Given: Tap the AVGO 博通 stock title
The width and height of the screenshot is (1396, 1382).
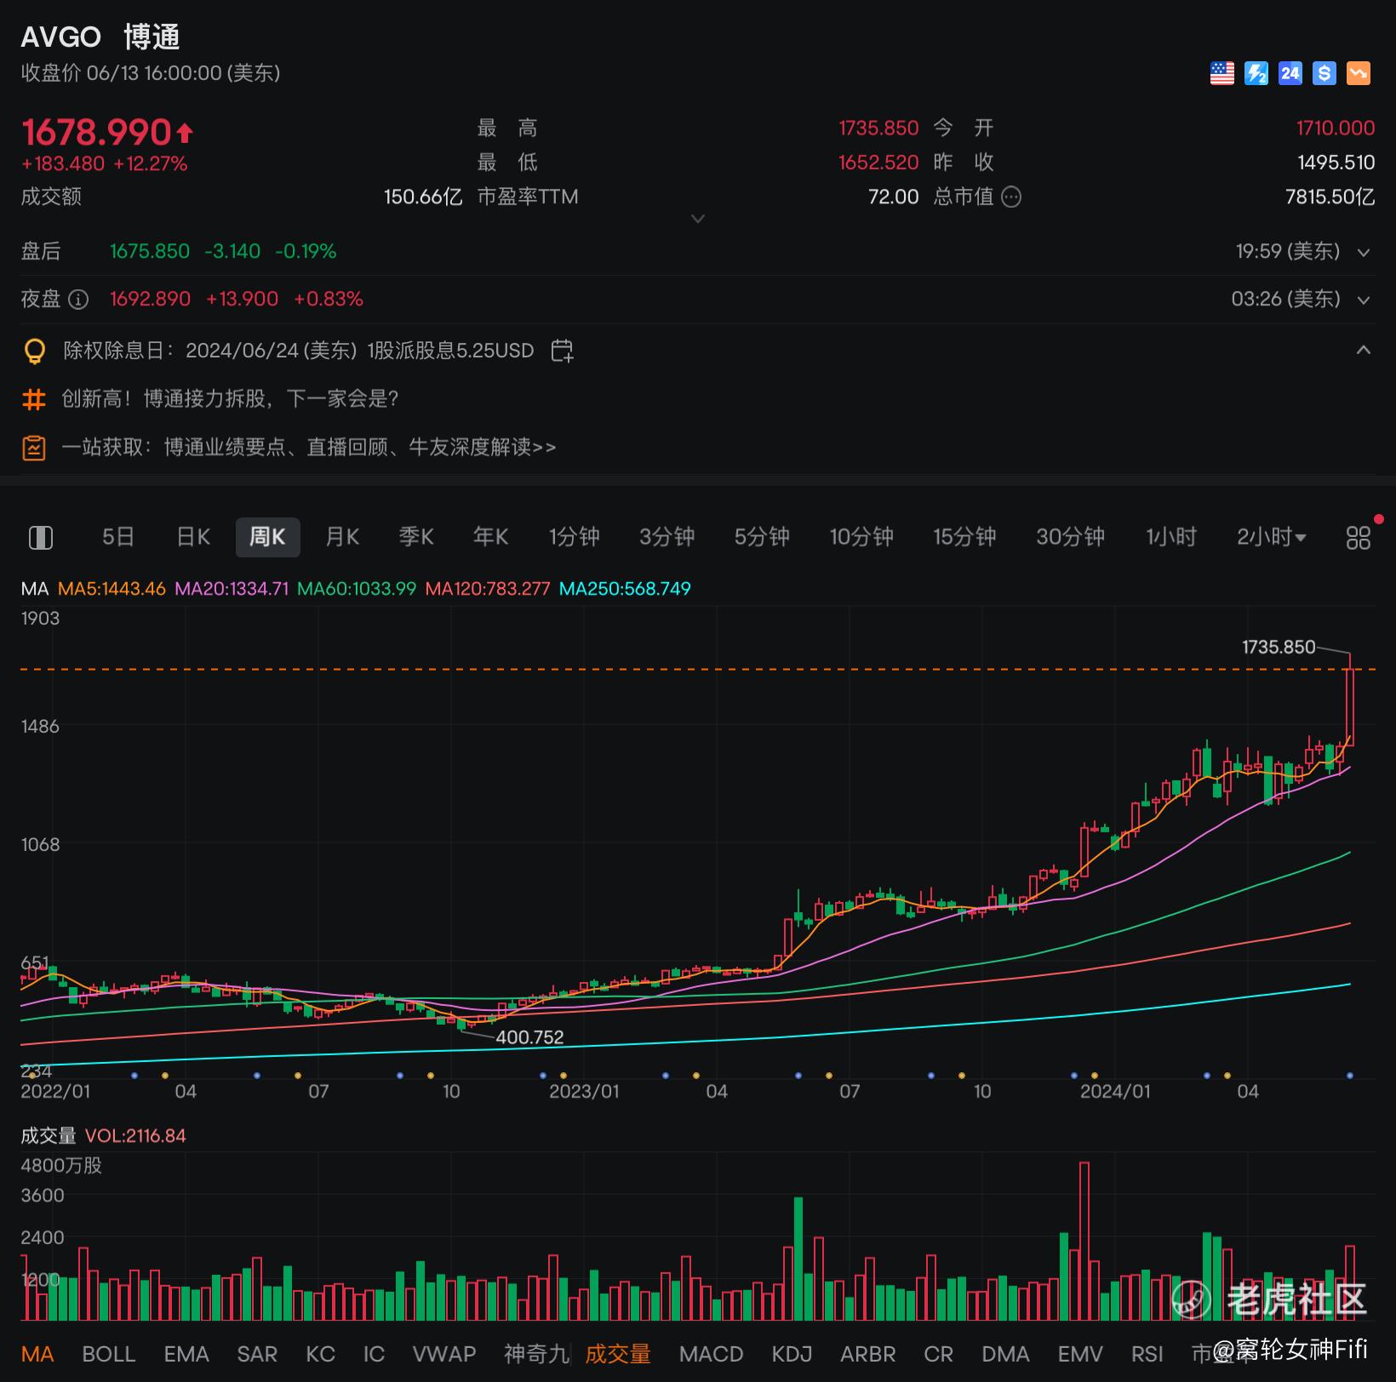Looking at the screenshot, I should 100,37.
